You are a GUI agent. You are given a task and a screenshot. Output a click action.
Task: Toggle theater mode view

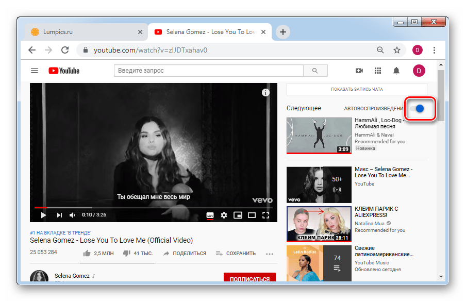(252, 215)
